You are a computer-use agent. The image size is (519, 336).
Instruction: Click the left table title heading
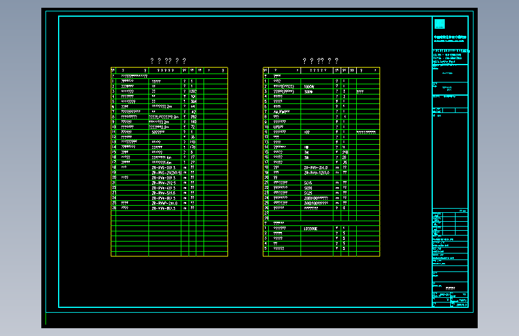(168, 61)
